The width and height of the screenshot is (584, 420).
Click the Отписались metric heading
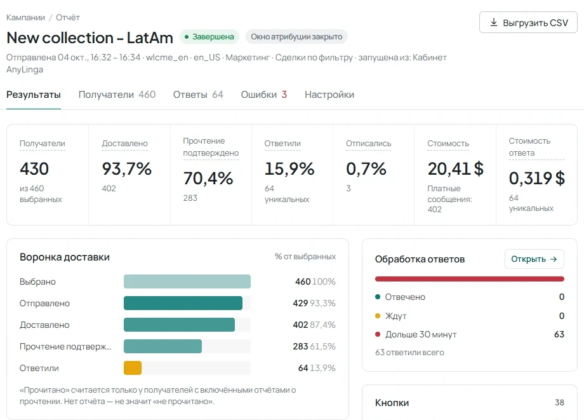pos(368,144)
